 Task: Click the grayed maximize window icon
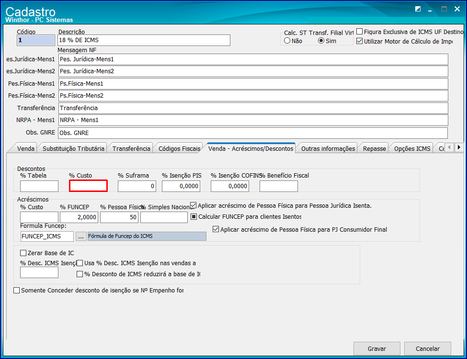(444, 9)
